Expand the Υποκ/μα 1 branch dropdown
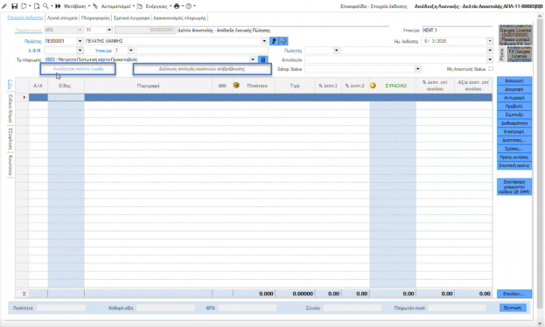The width and height of the screenshot is (545, 327). [x=130, y=51]
